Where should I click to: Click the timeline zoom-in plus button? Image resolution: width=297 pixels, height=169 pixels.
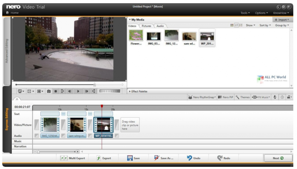point(77,152)
